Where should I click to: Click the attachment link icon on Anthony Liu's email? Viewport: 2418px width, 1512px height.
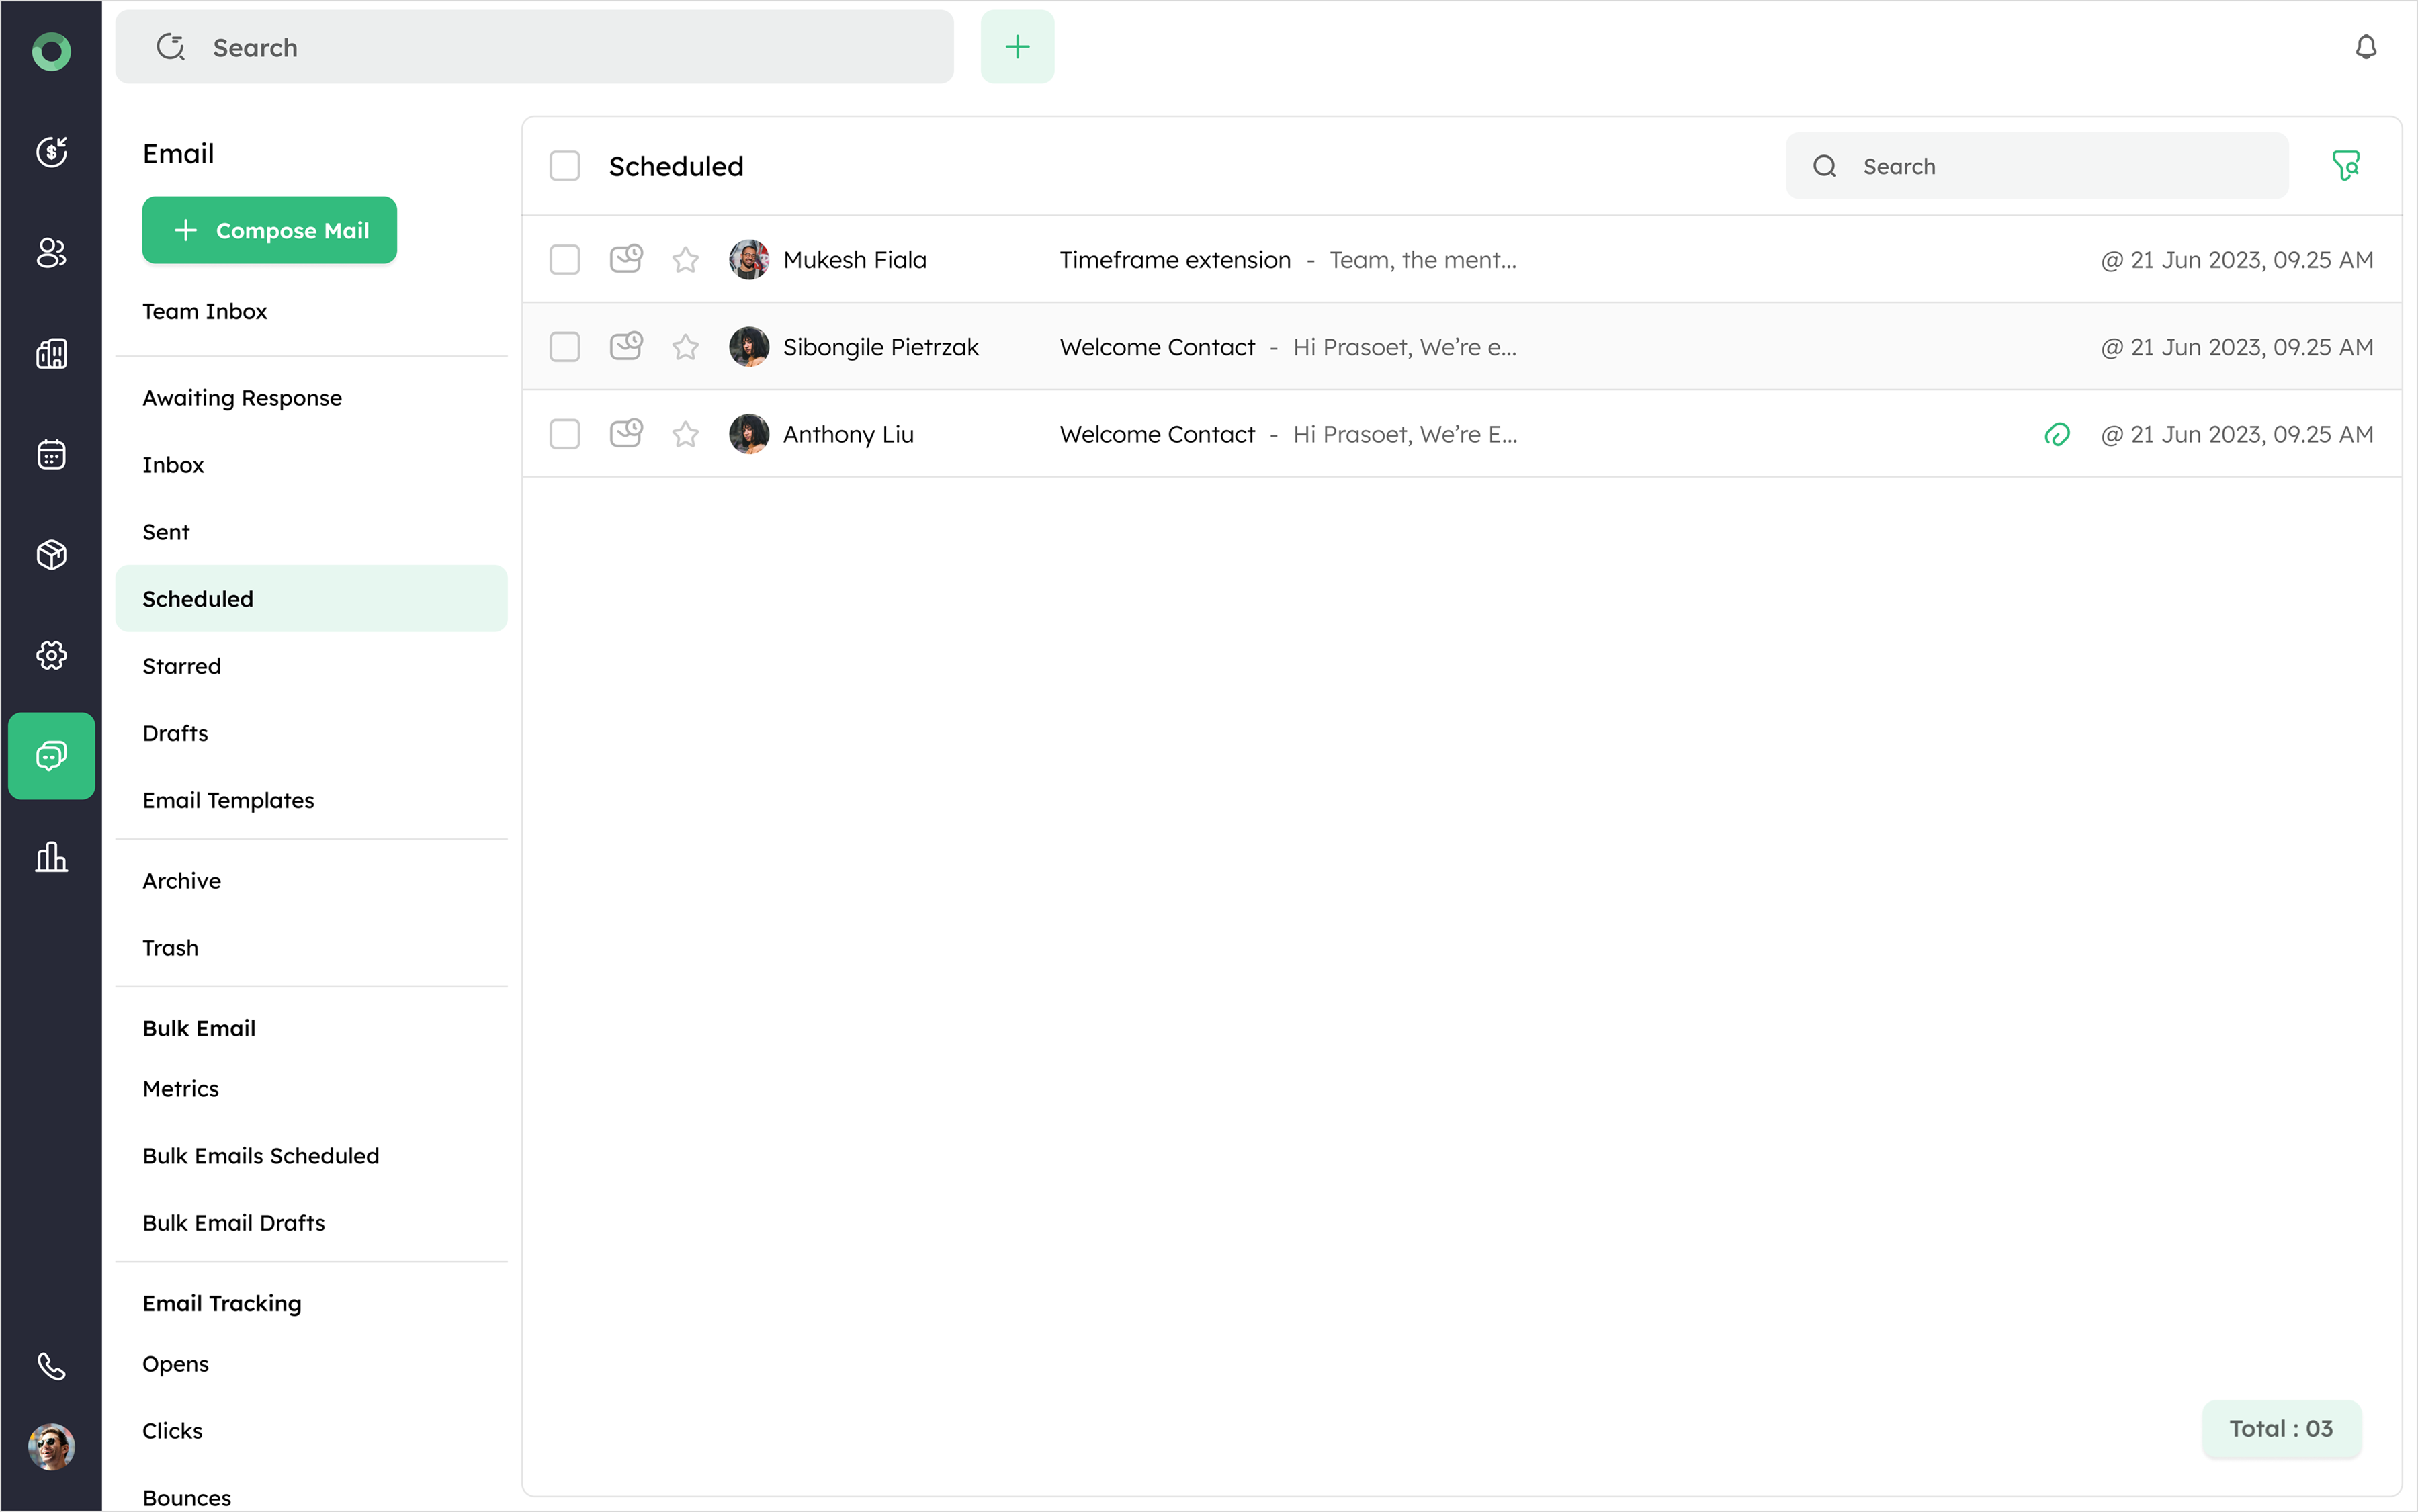point(2056,434)
